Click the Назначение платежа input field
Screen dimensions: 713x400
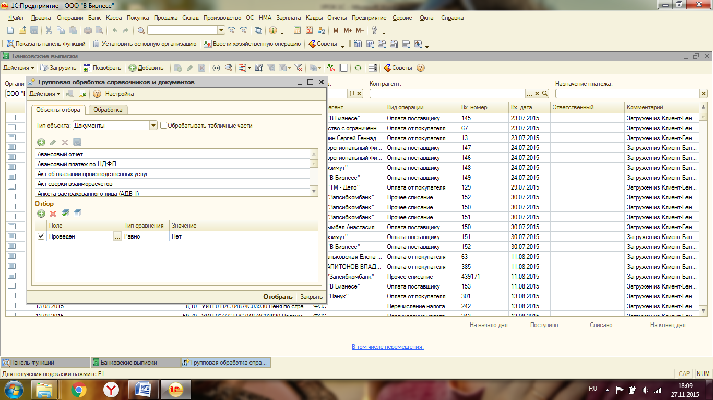click(x=627, y=94)
